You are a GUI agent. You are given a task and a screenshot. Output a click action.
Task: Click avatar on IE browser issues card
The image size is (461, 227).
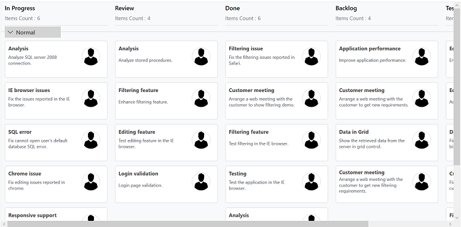point(91,98)
